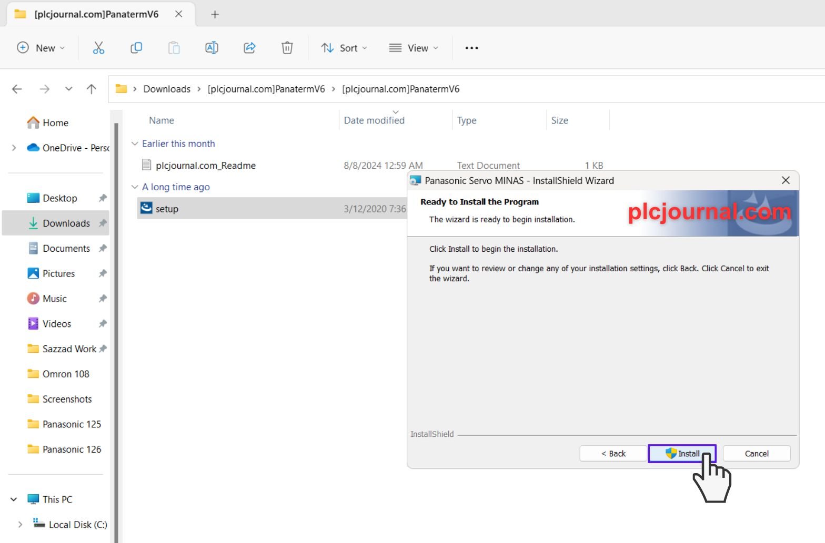Screen dimensions: 825x543
Task: Collapse the This PC tree node
Action: click(14, 499)
